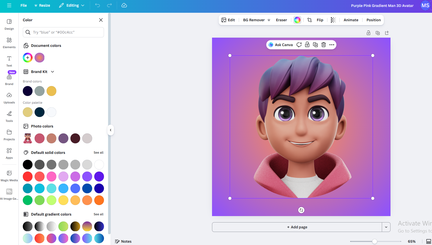Add a new document color

(28, 58)
